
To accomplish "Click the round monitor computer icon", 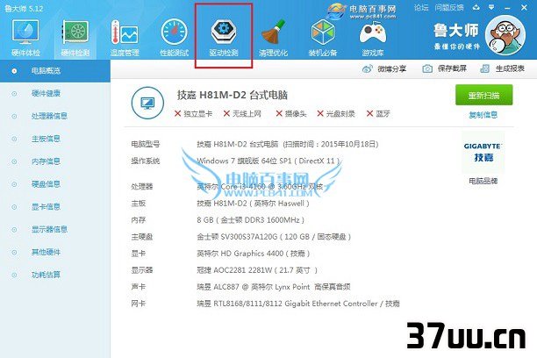I will (x=147, y=103).
